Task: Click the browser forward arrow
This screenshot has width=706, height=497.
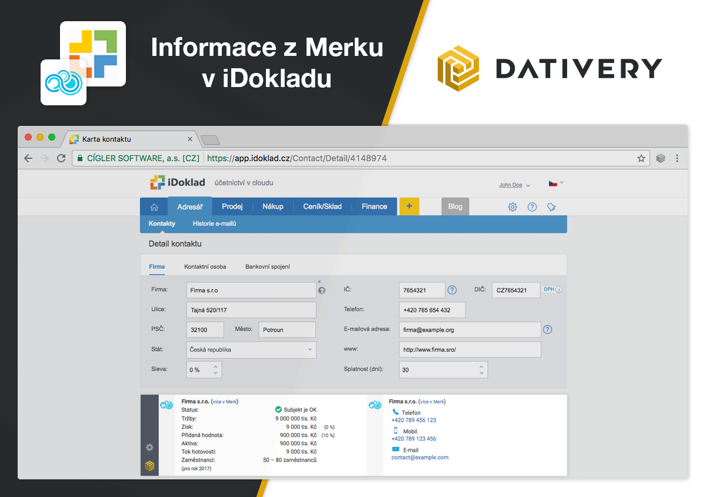Action: coord(45,158)
